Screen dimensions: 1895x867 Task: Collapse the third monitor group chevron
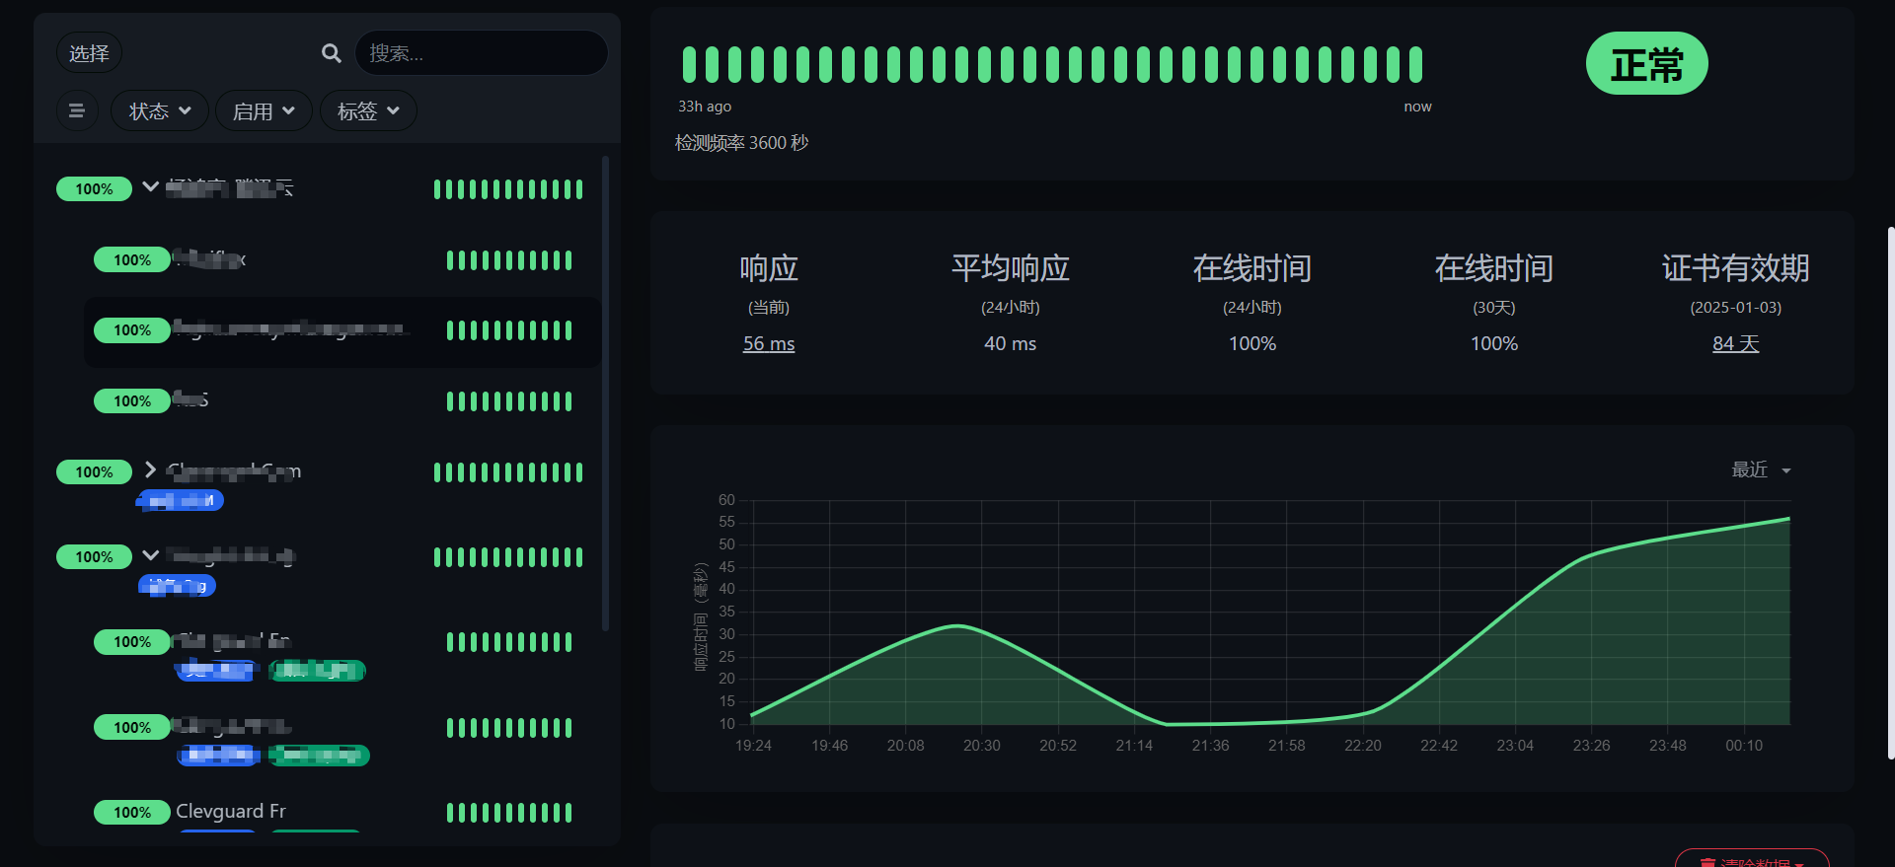[x=150, y=554]
